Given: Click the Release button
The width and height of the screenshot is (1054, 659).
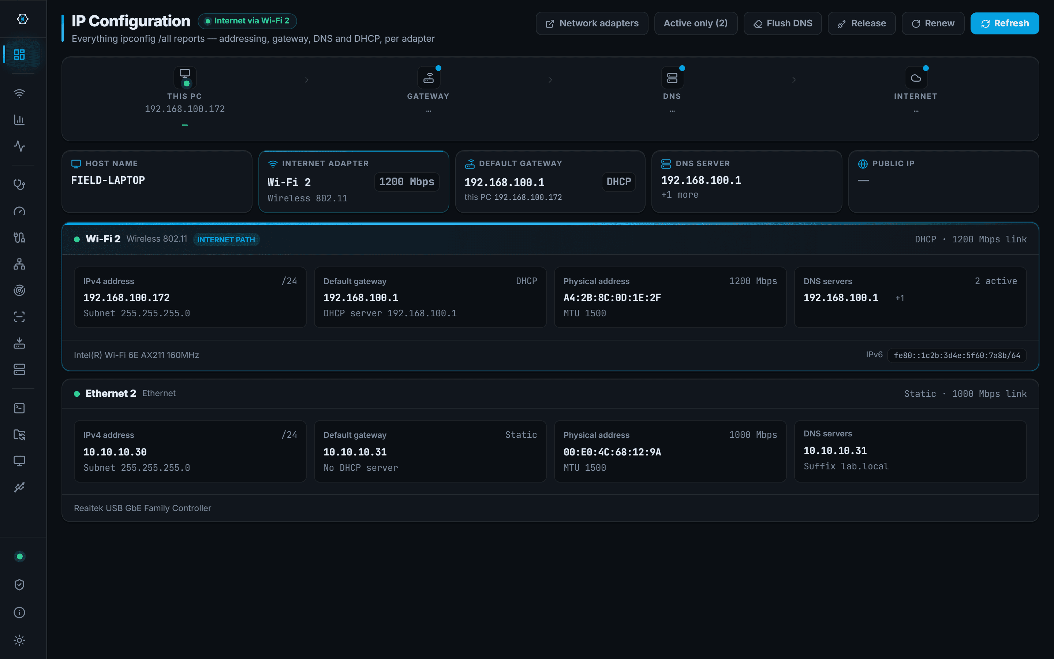Looking at the screenshot, I should click(861, 23).
